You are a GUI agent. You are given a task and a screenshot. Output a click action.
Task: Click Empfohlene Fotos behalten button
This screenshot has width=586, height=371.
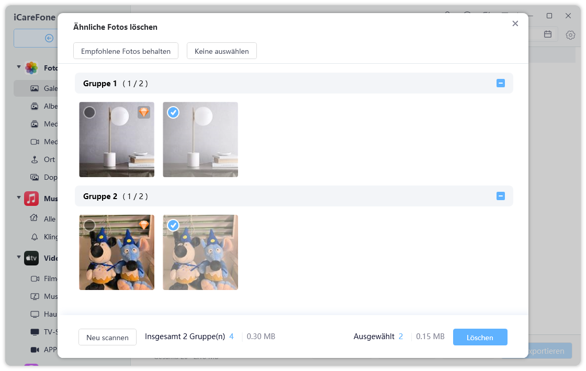[x=126, y=51]
